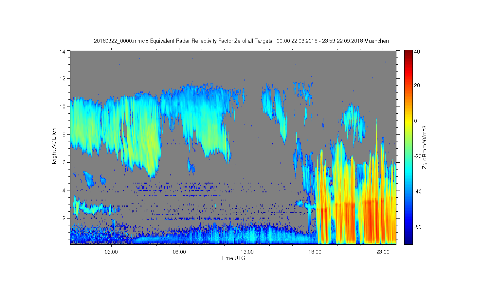Click the height tick label '10'
This screenshot has height=294, width=491.
pyautogui.click(x=63, y=106)
